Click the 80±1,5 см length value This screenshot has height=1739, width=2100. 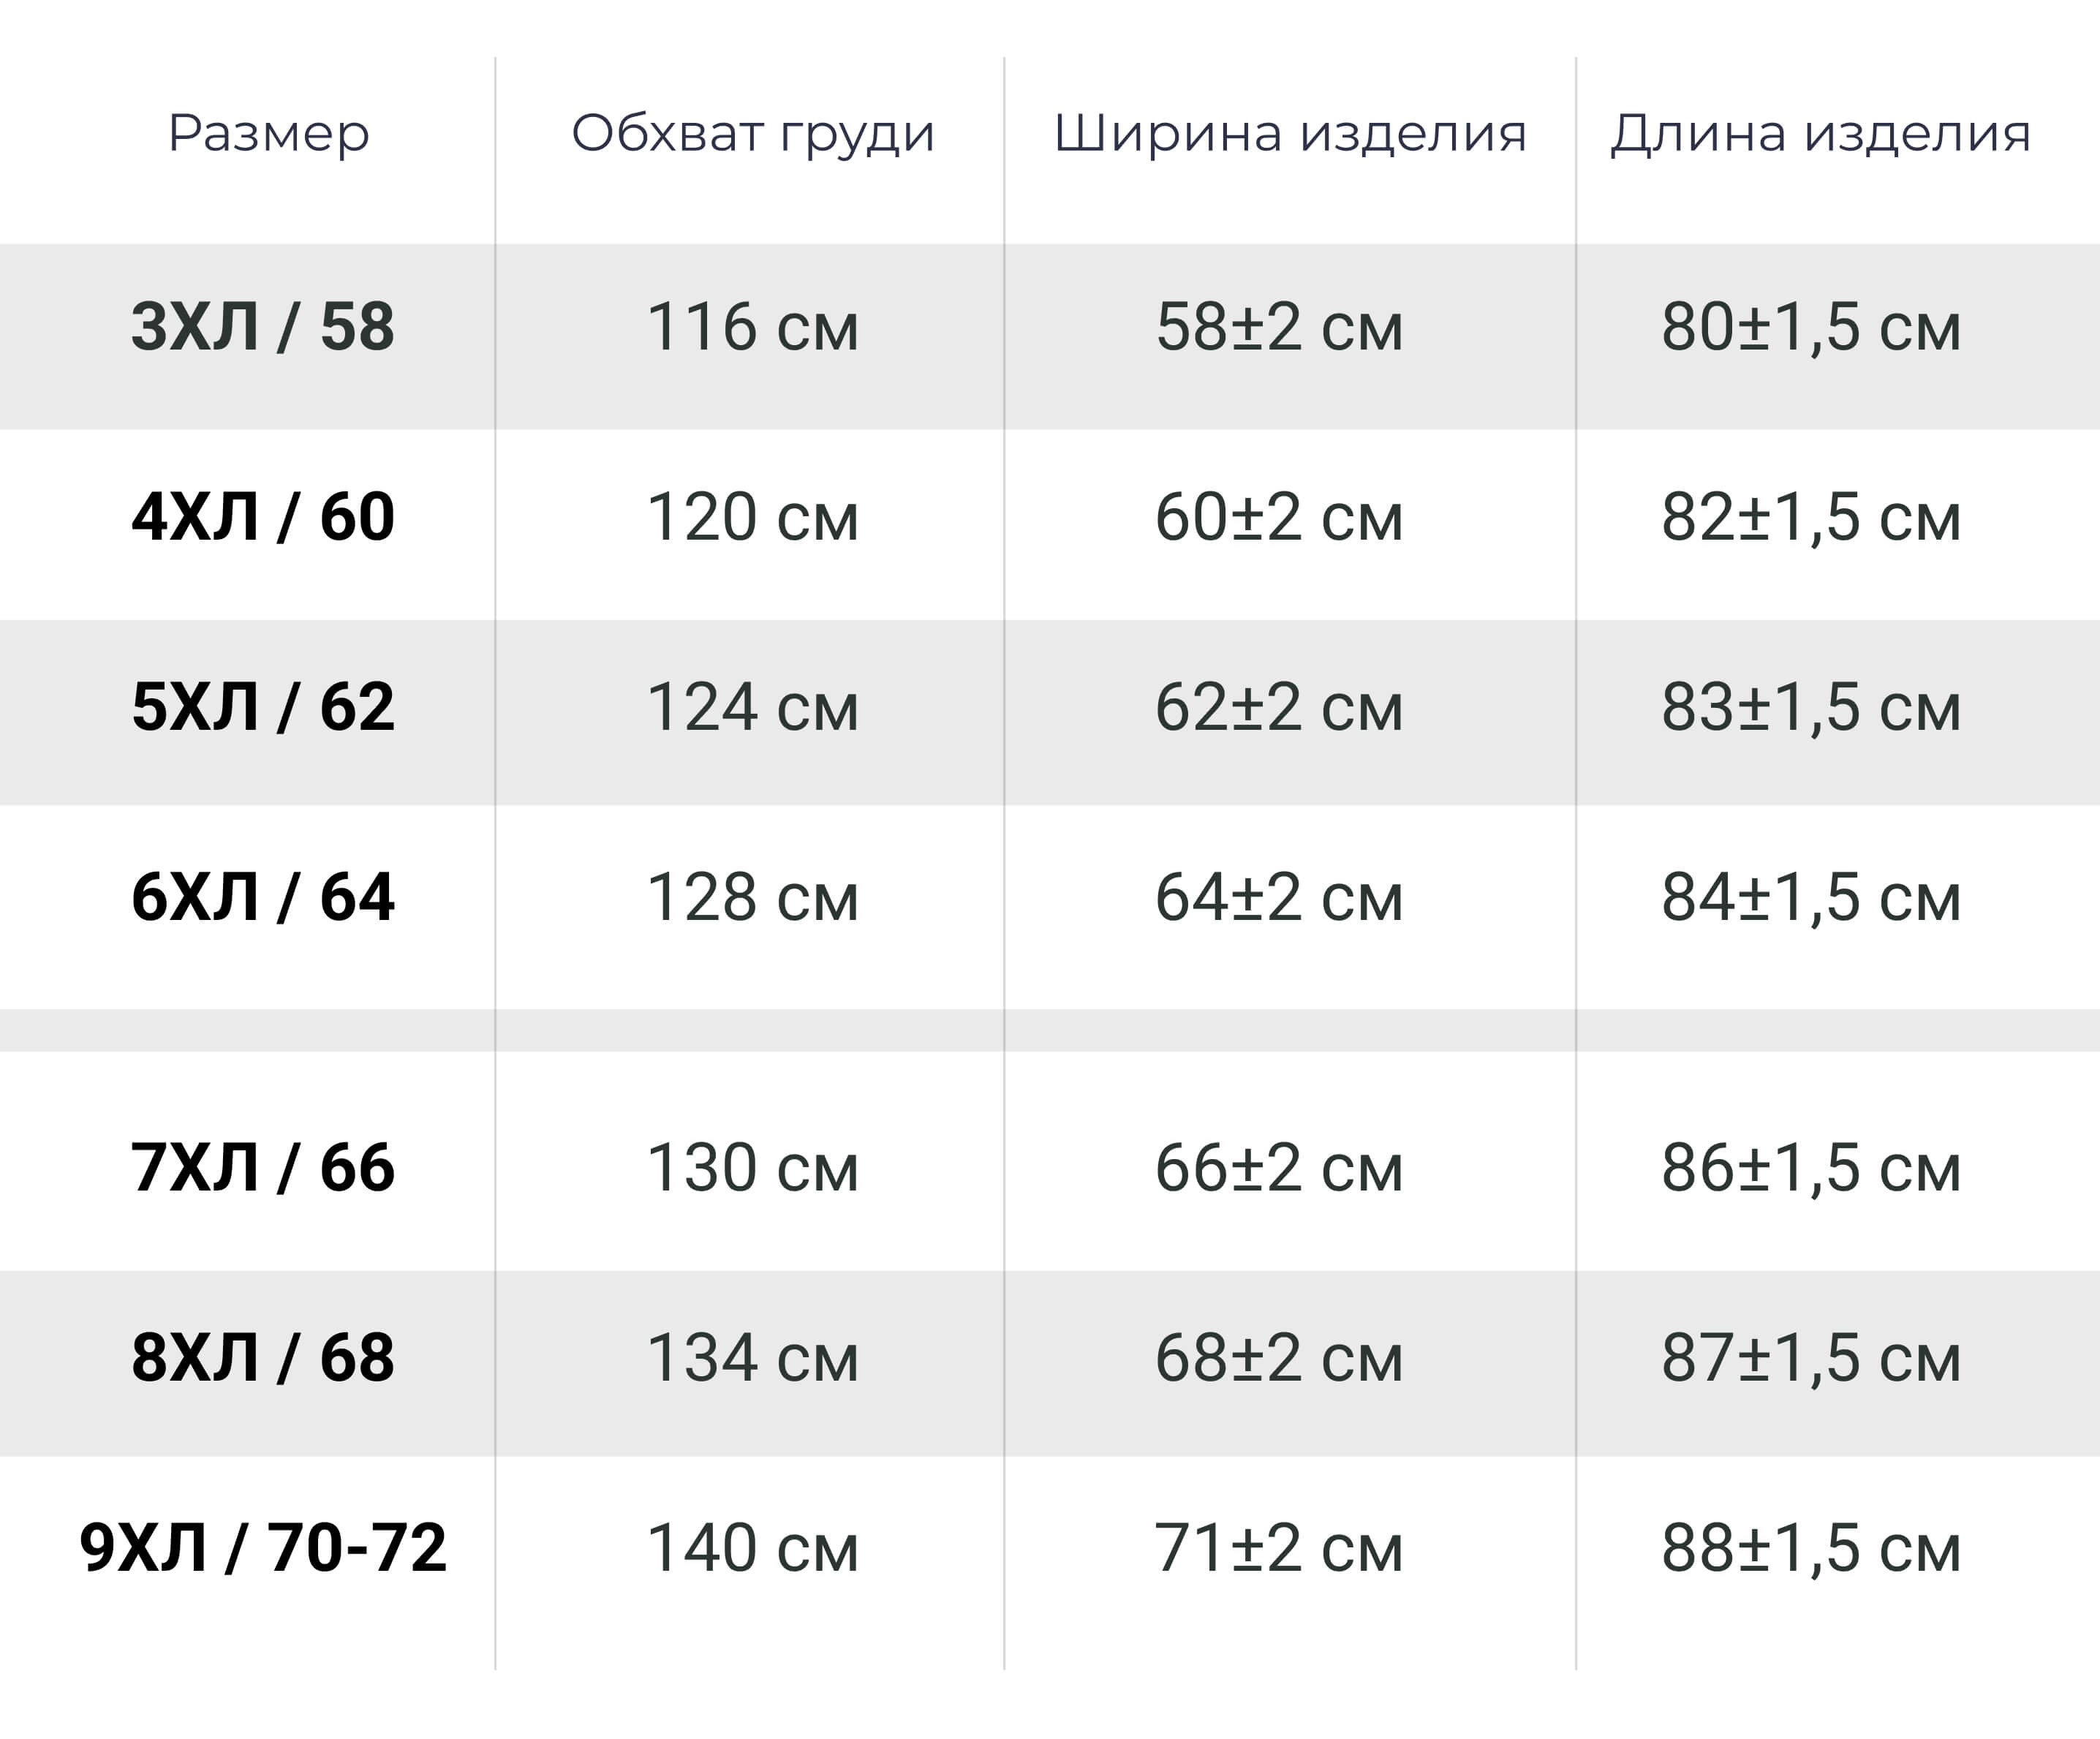click(1811, 327)
